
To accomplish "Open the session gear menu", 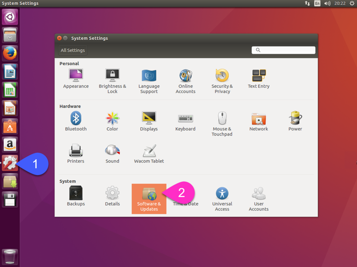I will tap(352, 3).
